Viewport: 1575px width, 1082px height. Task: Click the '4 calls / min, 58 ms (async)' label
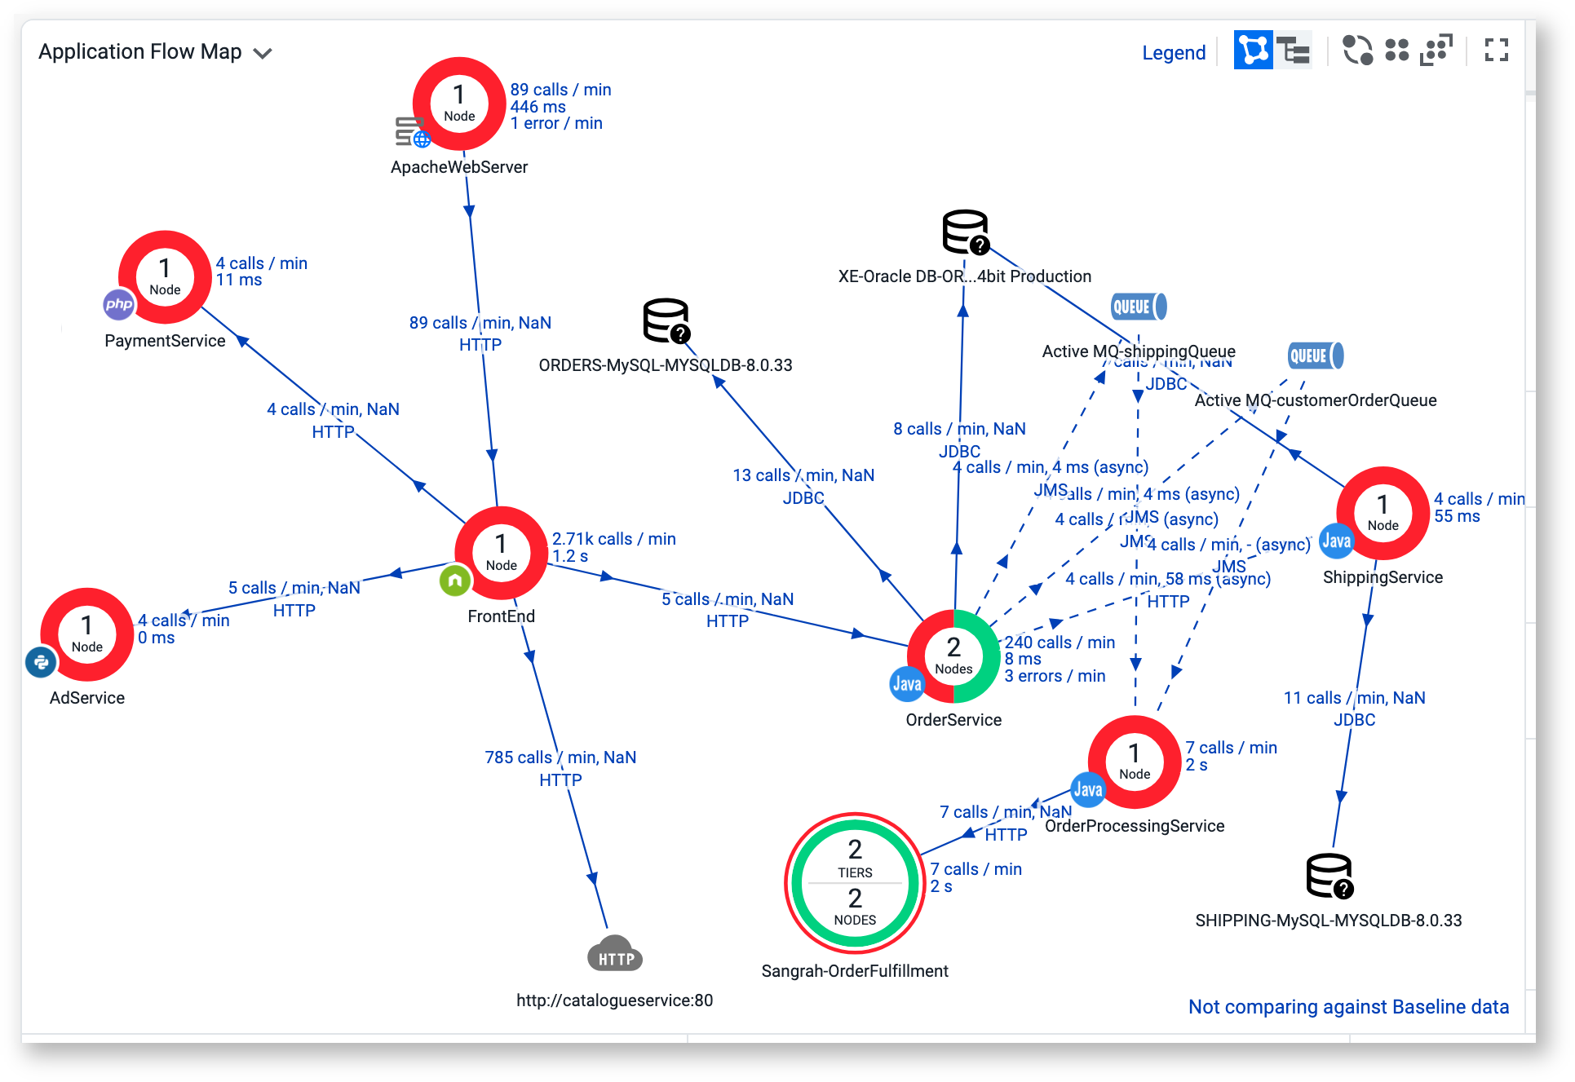pos(1168,579)
